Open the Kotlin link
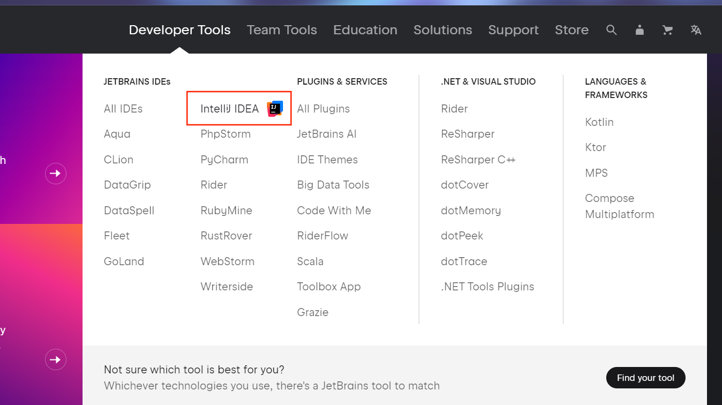Viewport: 722px width, 405px height. (x=599, y=122)
